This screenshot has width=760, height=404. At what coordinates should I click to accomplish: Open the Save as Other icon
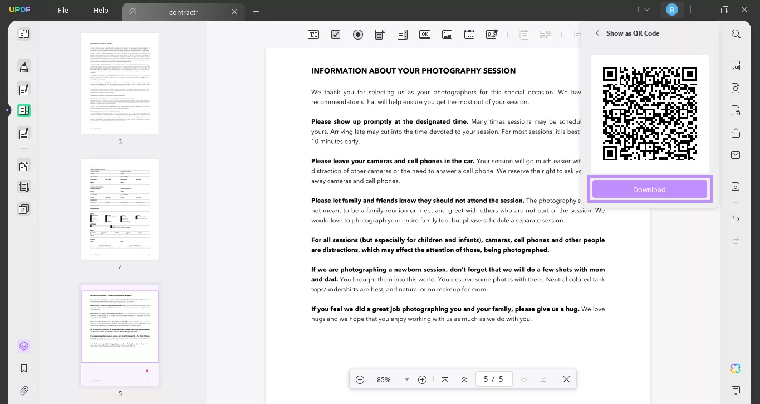click(x=736, y=186)
